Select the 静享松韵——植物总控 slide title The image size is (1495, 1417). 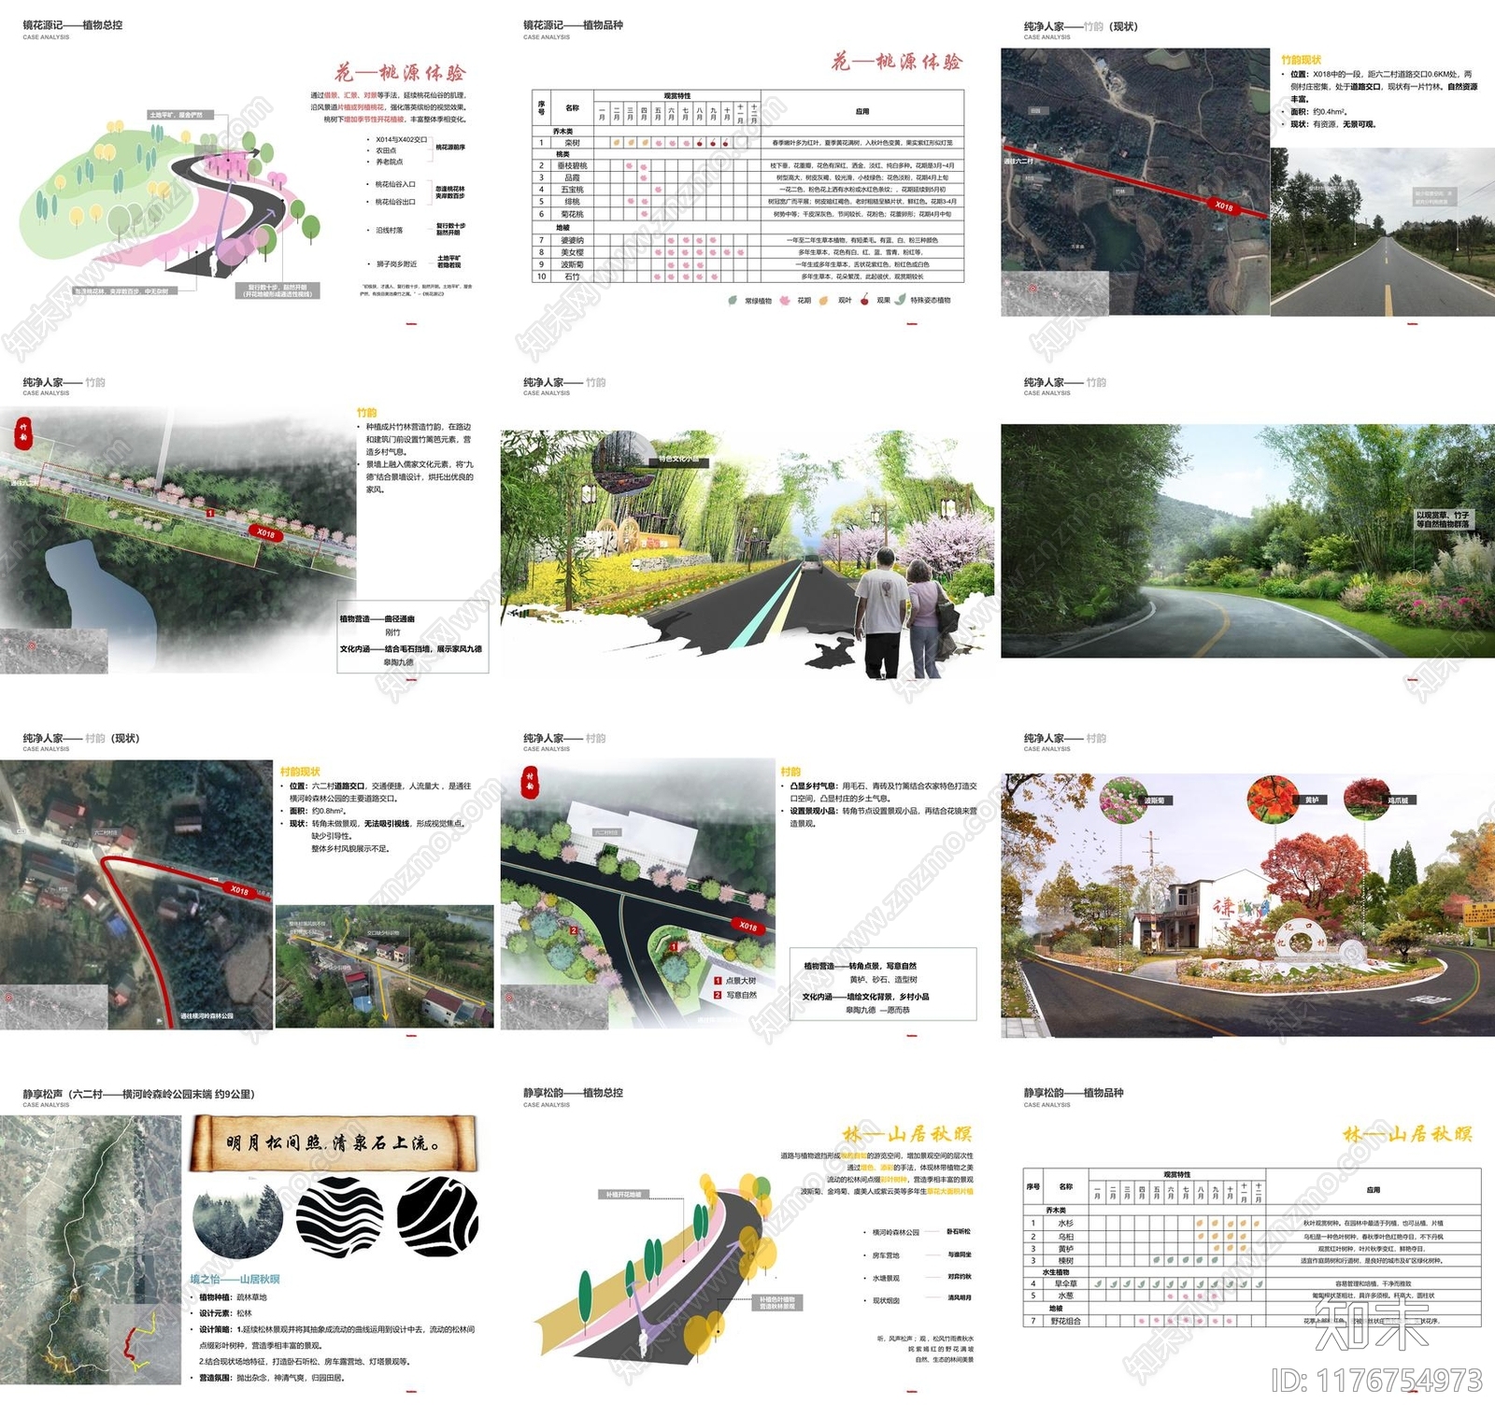point(573,1093)
